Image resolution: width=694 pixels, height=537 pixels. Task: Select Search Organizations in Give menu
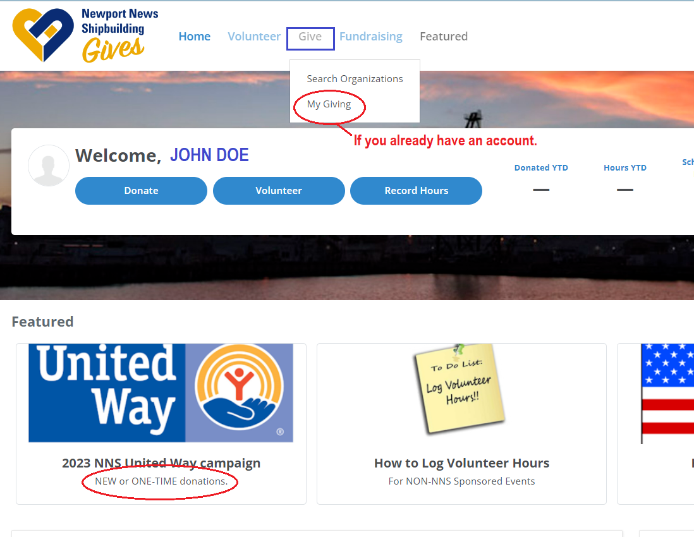coord(355,79)
